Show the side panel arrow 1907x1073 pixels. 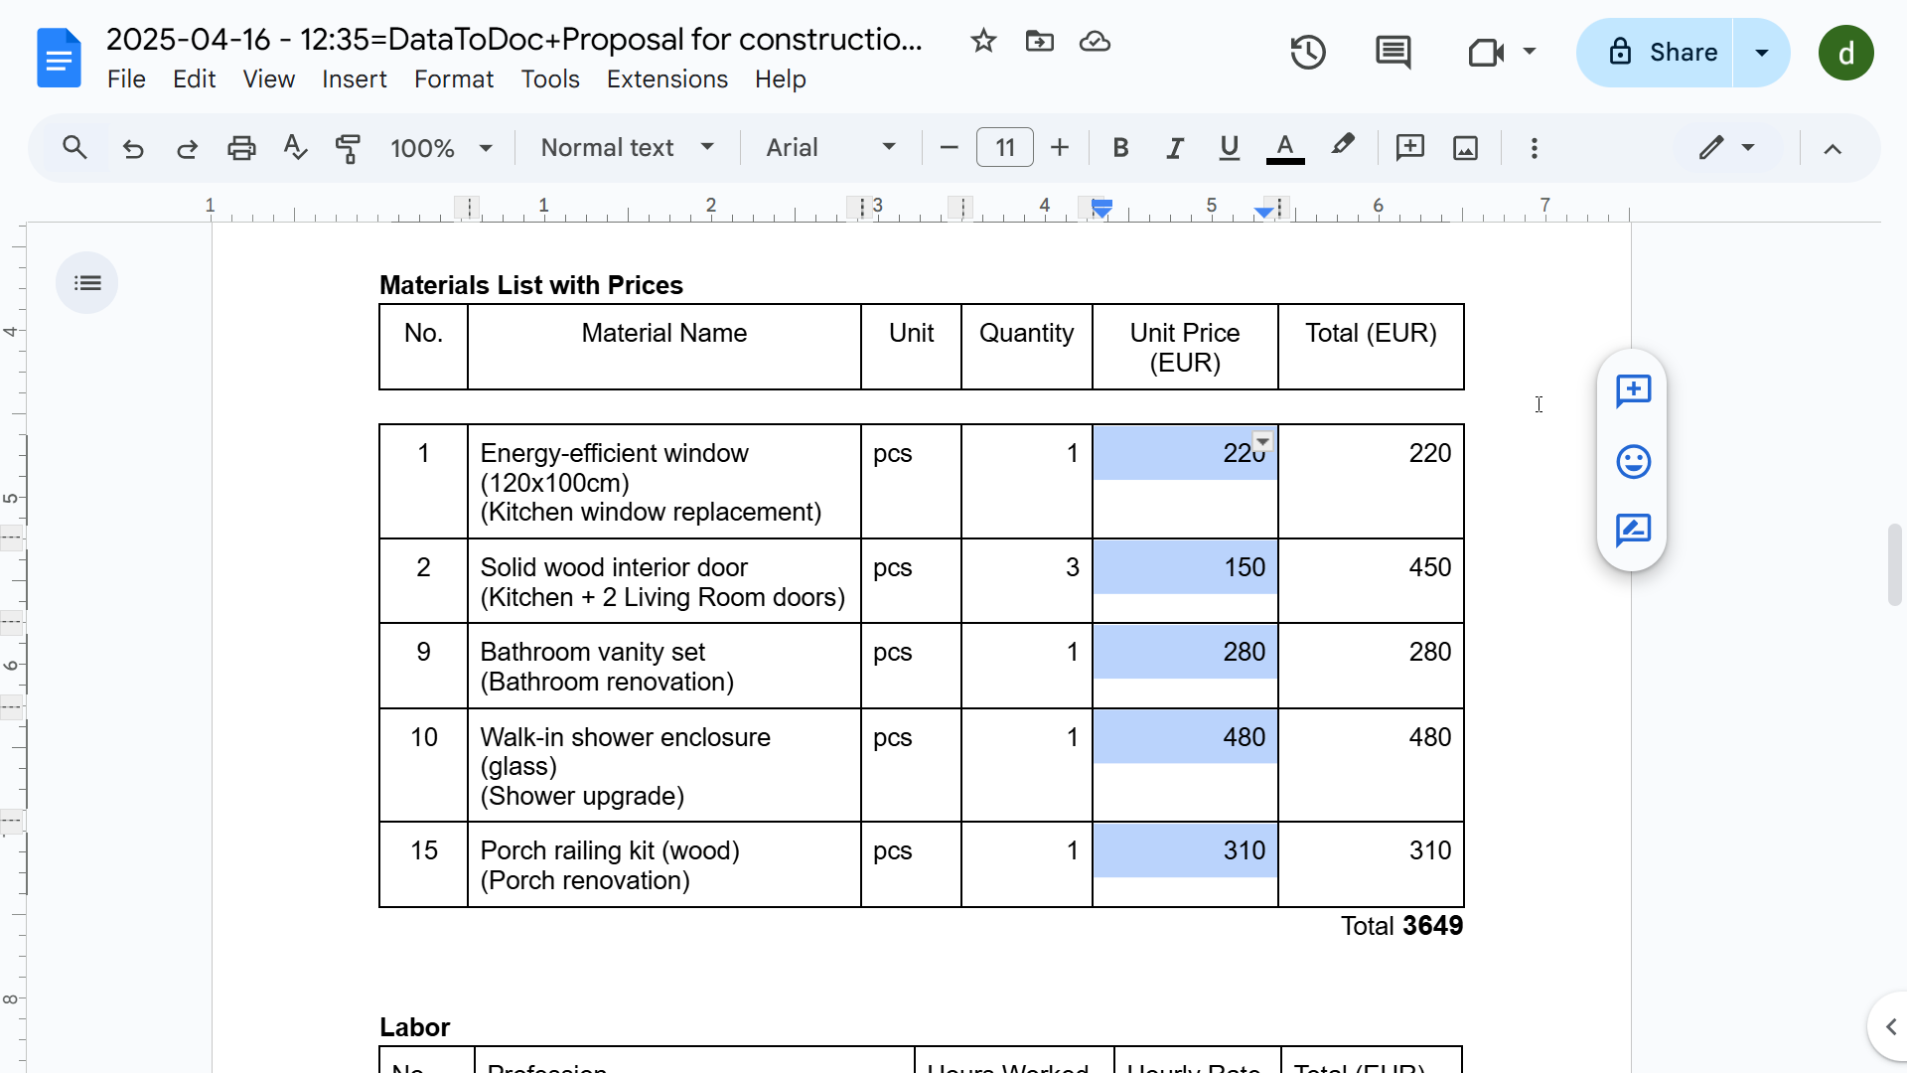coord(1890,1027)
